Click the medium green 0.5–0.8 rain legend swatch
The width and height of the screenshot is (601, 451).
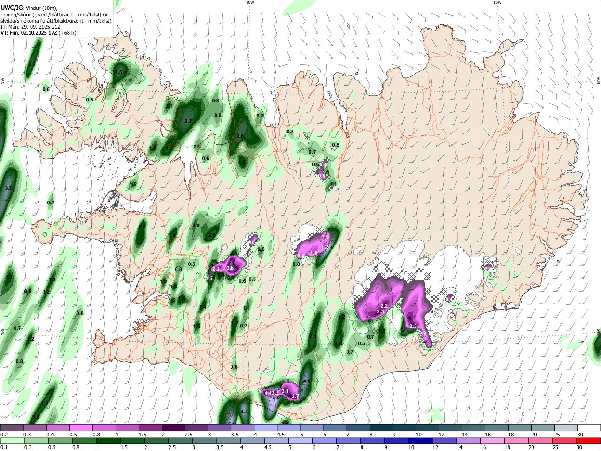60,441
